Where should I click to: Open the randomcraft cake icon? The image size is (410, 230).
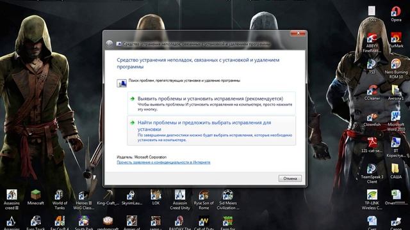pyautogui.click(x=108, y=223)
